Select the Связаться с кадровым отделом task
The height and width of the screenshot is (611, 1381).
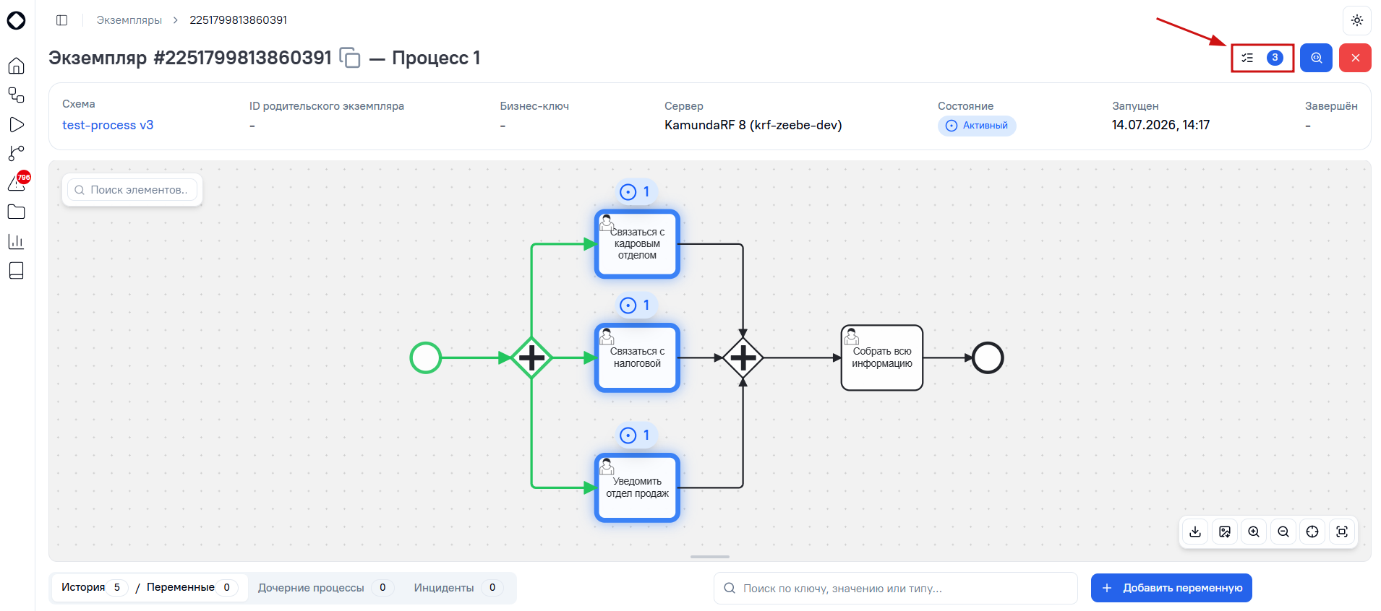637,244
